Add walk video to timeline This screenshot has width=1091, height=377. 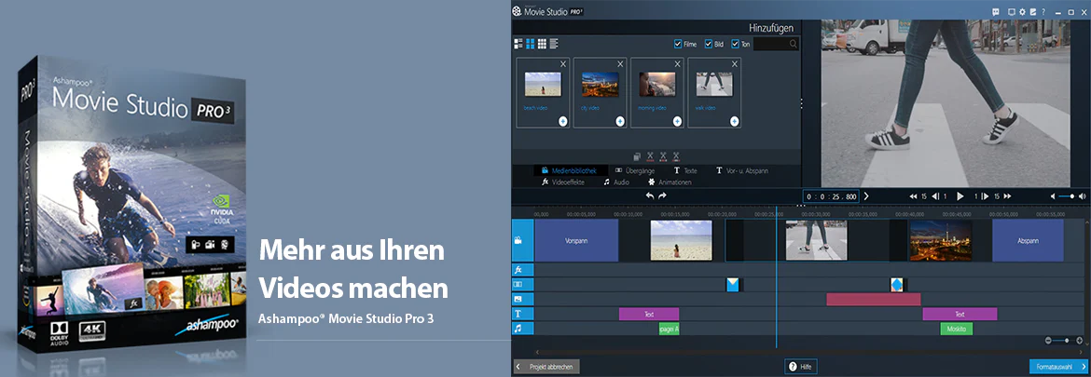point(733,121)
